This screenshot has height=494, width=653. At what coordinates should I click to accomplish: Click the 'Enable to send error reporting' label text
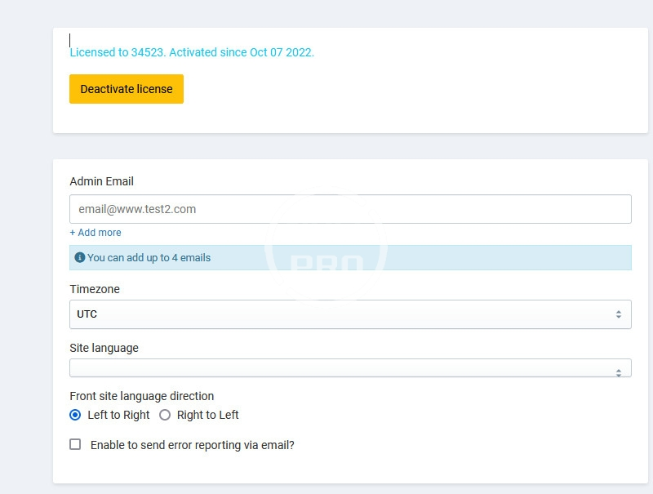coord(192,445)
